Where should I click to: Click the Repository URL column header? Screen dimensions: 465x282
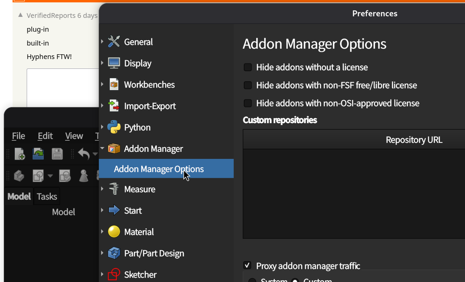(414, 140)
